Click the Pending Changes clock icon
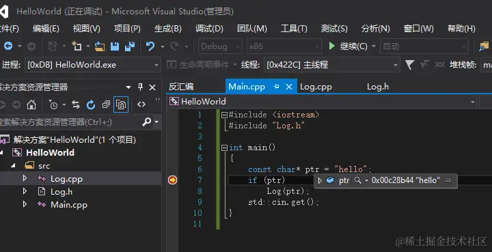 tap(53, 104)
